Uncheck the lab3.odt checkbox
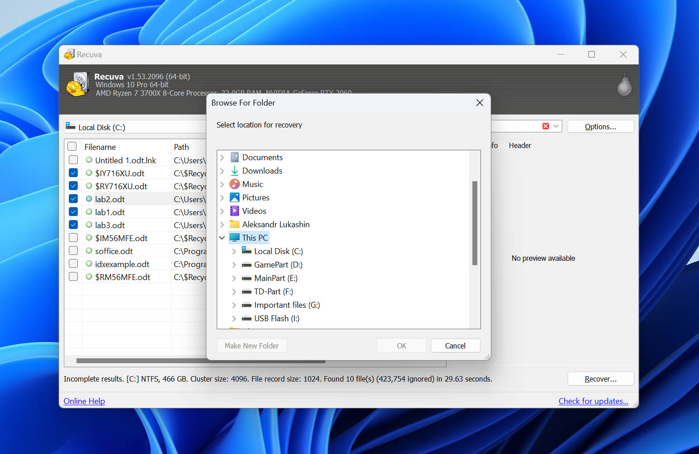Viewport: 699px width, 454px height. tap(73, 225)
